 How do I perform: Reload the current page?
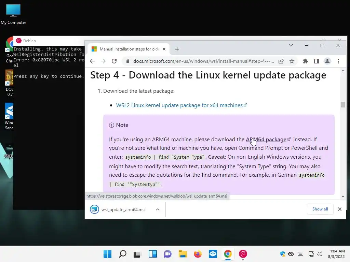click(x=114, y=61)
